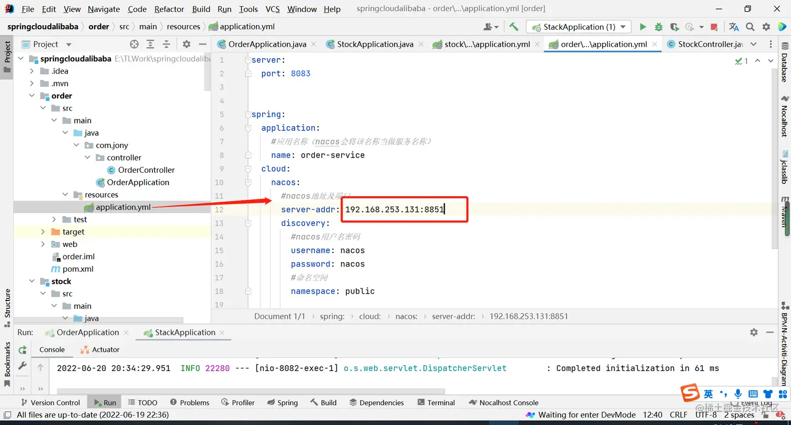Screen dimensions: 791x425
Task: Expand the web folder node
Action: pos(43,244)
